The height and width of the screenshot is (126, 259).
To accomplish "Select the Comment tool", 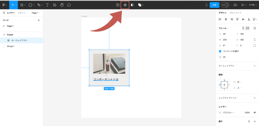I will coord(69,5).
